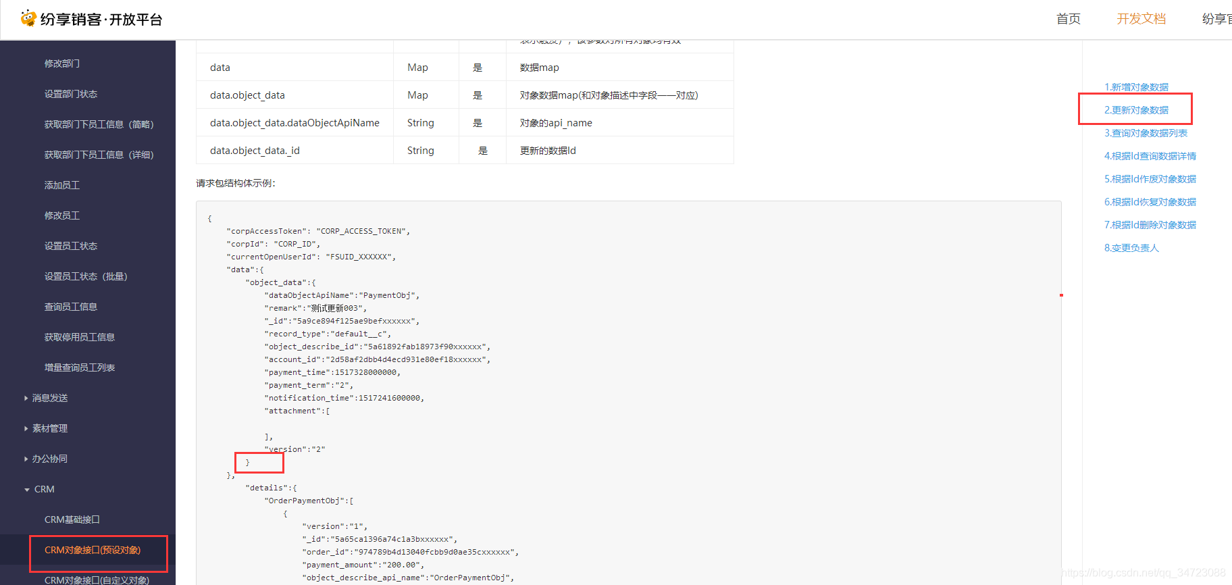Open the 开发文档 nav item

tap(1141, 19)
